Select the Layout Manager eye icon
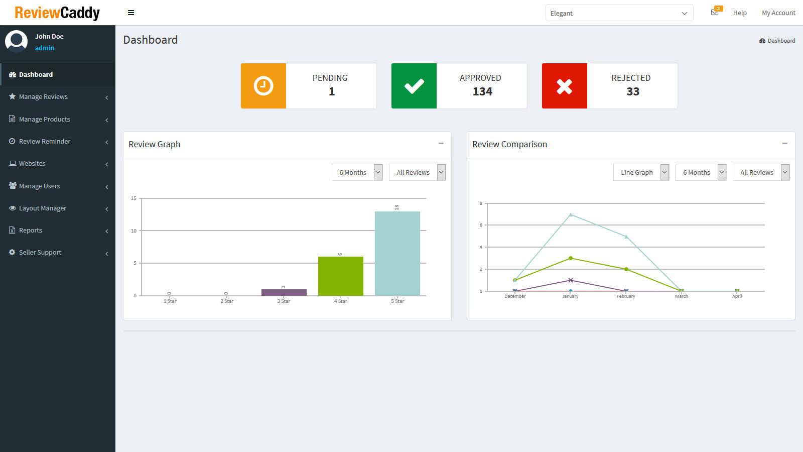803x452 pixels. tap(12, 208)
